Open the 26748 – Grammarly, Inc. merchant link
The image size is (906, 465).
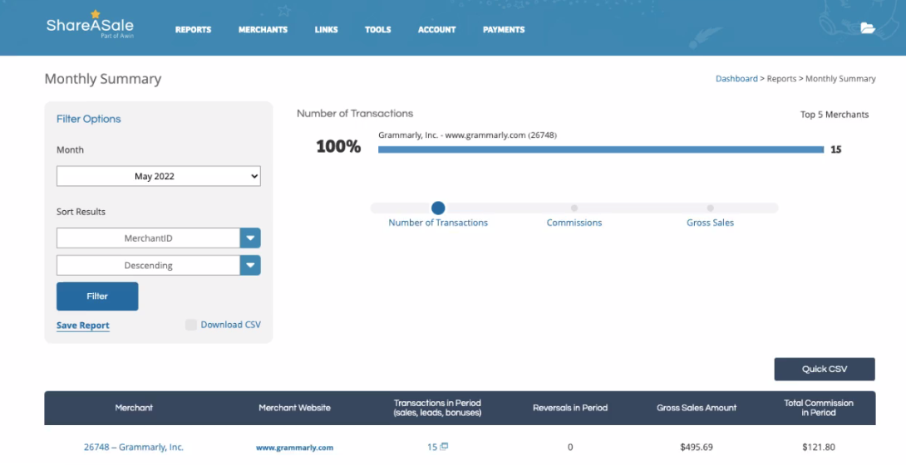coord(134,447)
